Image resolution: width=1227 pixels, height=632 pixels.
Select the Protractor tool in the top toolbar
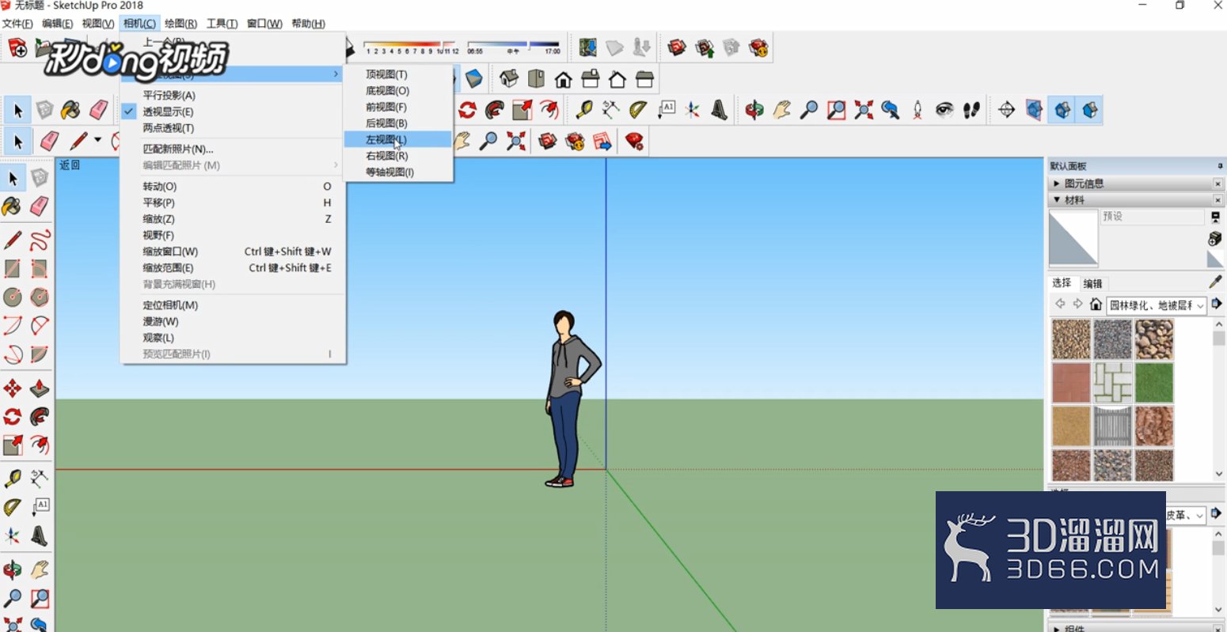click(x=638, y=110)
